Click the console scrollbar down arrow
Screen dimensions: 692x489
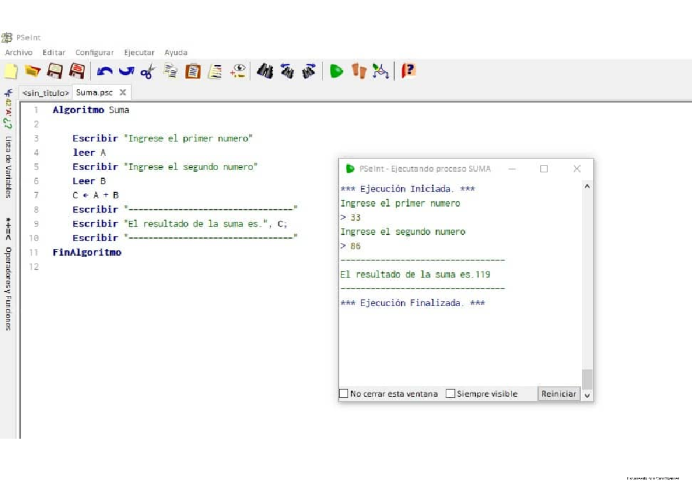pyautogui.click(x=587, y=395)
